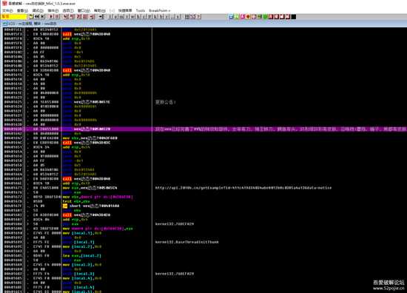Viewport: 407px width, 293px height.
Task: Click the Go to address arrow icon
Action: click(x=101, y=16)
